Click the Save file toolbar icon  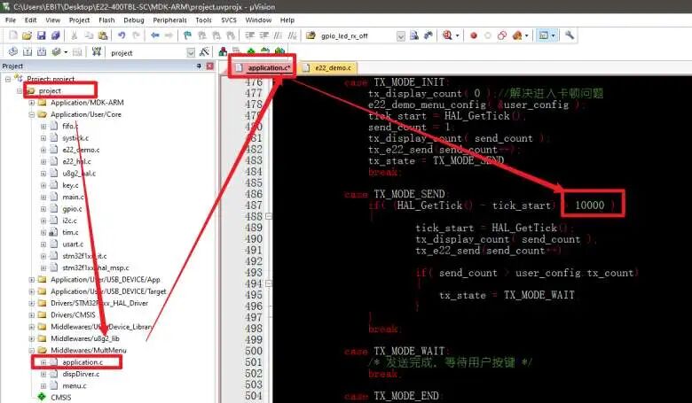pyautogui.click(x=40, y=36)
